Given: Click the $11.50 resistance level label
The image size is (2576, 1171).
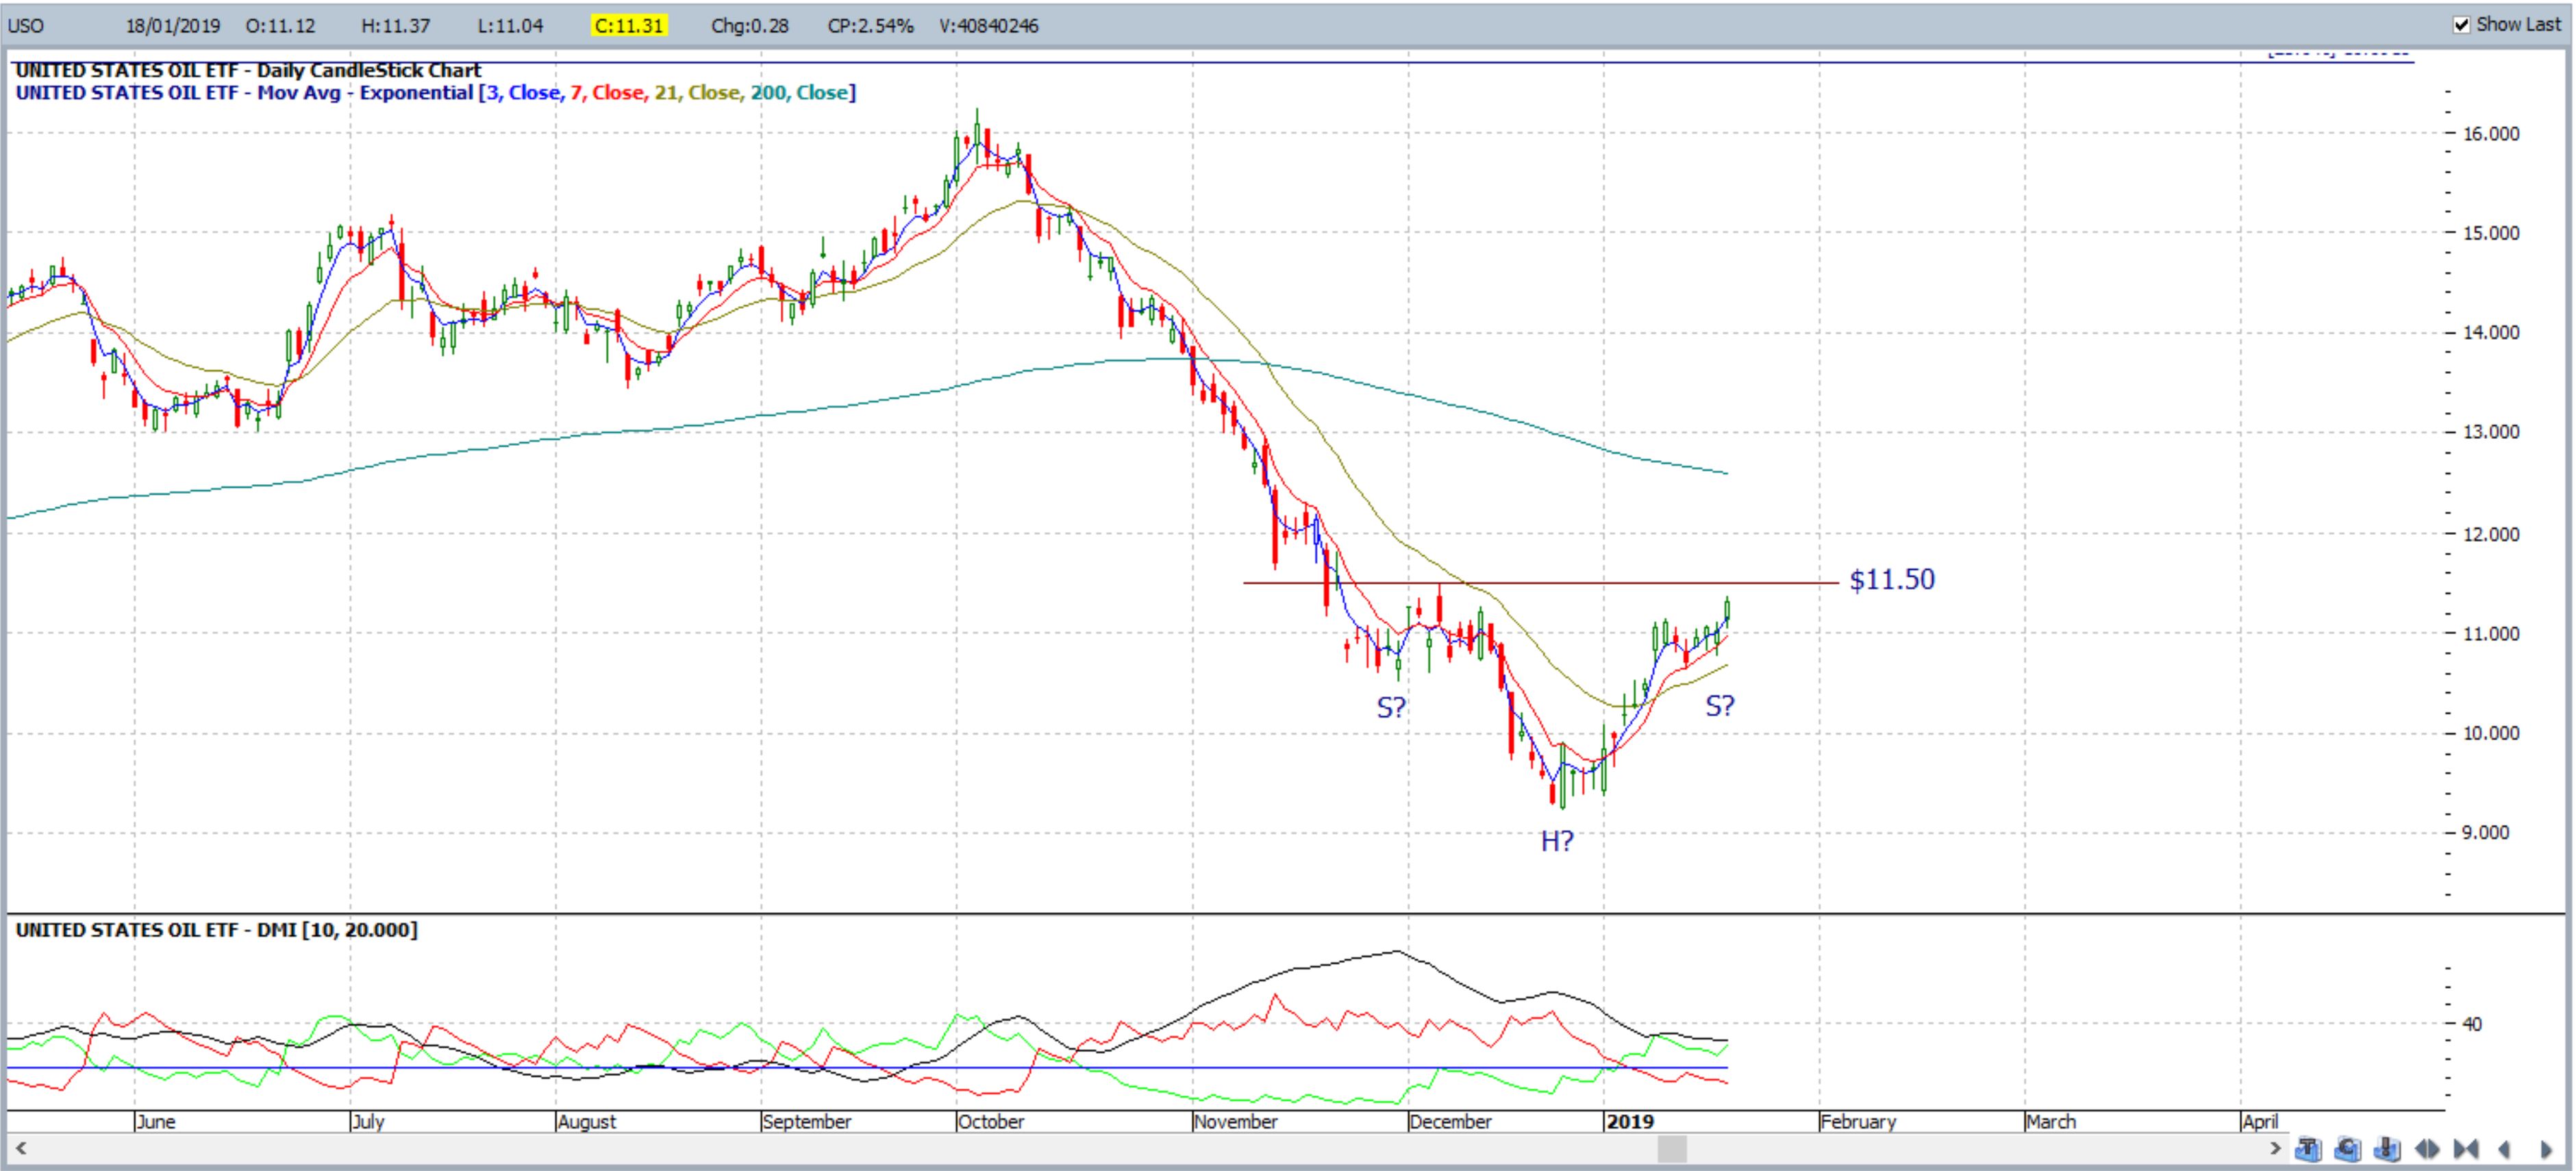Looking at the screenshot, I should 1892,579.
